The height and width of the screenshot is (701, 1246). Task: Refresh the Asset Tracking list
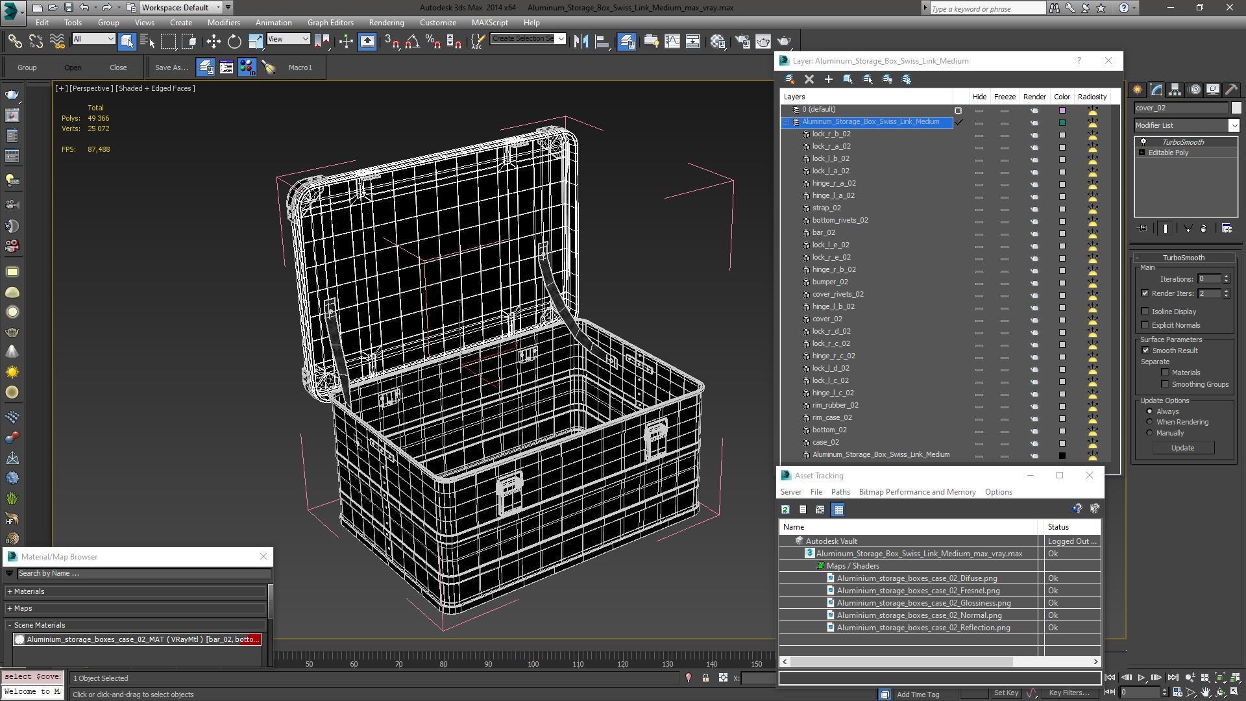(x=785, y=510)
